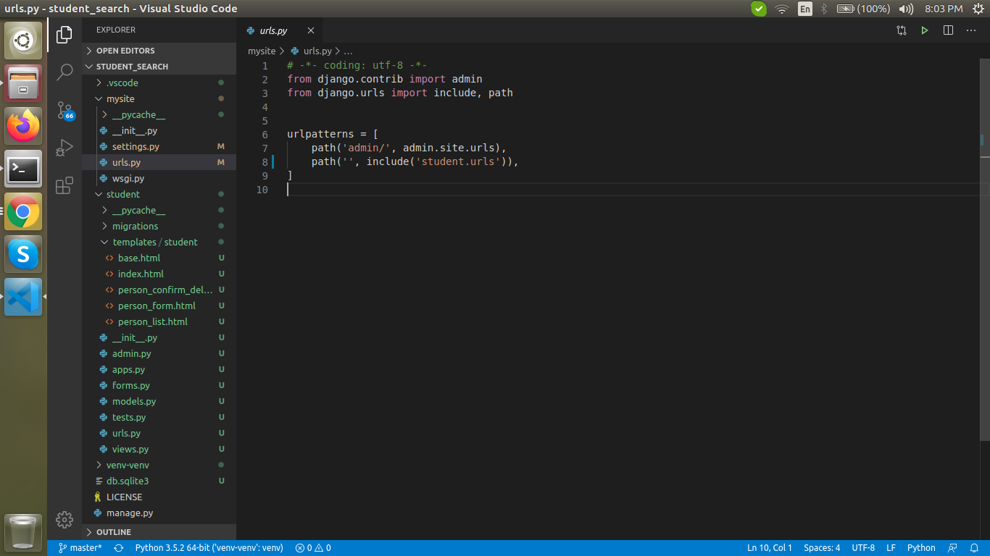Open the editor More Actions menu

[971, 30]
